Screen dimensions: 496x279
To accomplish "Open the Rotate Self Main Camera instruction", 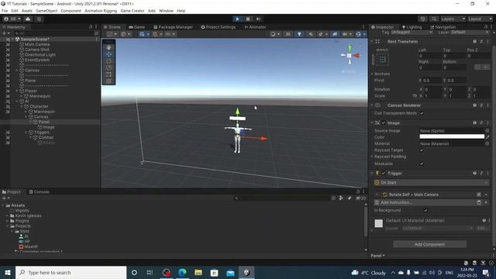I will [x=413, y=195].
